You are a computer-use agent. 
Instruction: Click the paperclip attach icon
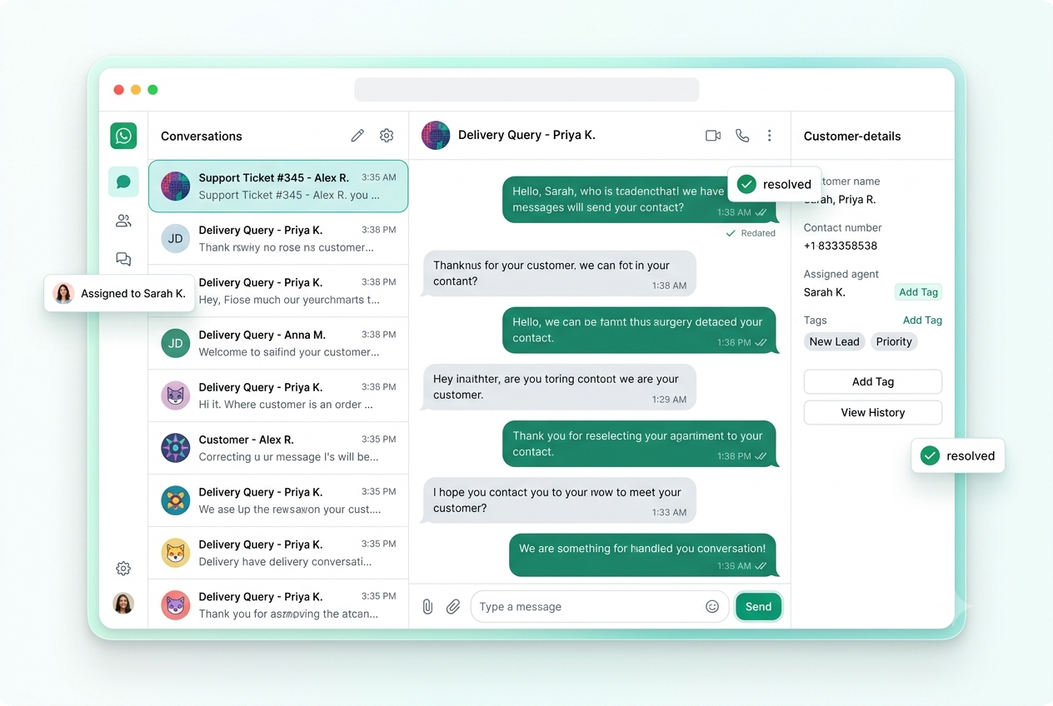click(x=453, y=607)
